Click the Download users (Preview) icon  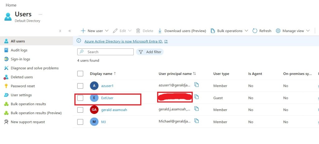[x=160, y=31]
